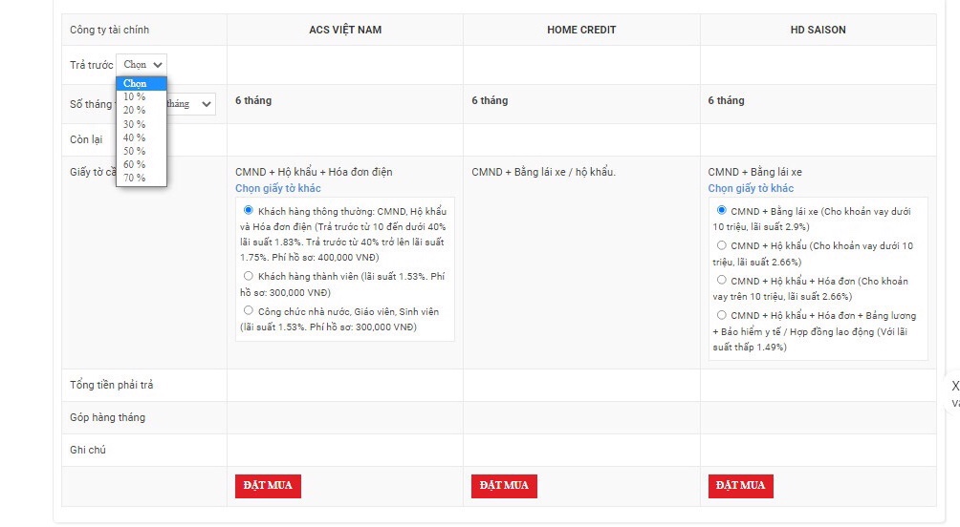Select CMND + Hộ khẩu 2.66% under-10-triệu radio
960x527 pixels.
point(721,245)
